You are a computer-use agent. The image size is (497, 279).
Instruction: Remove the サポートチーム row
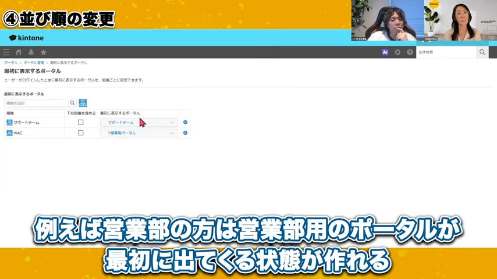[186, 122]
